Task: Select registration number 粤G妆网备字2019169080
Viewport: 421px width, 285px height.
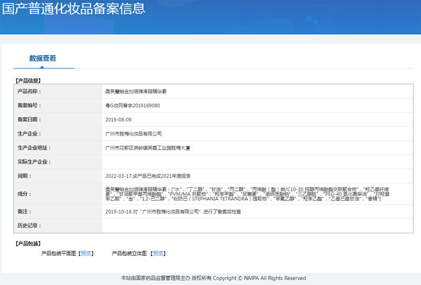Action: click(x=133, y=106)
